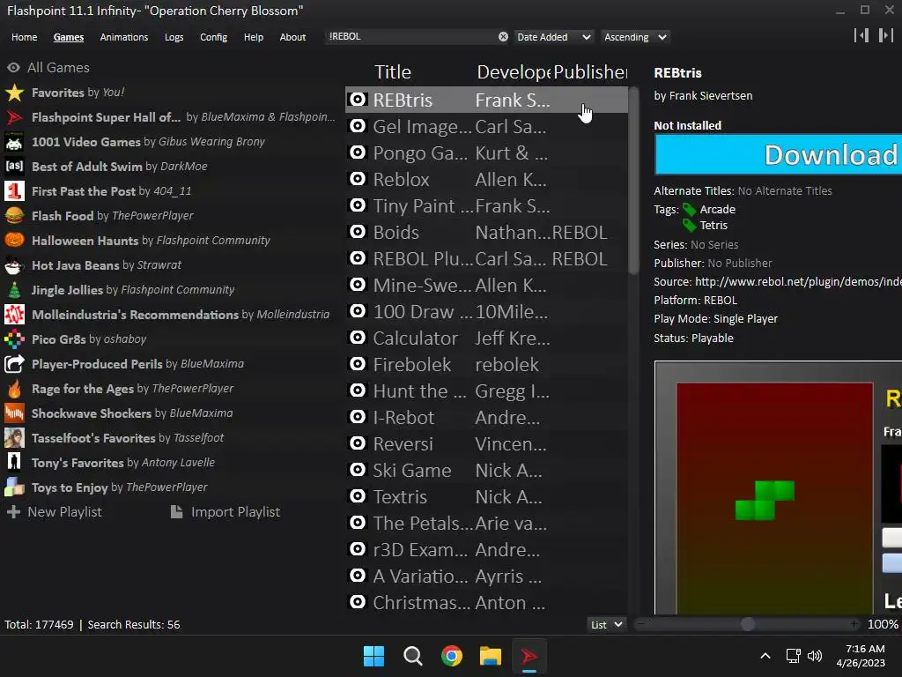Image resolution: width=902 pixels, height=677 pixels.
Task: Open Google Chrome from the taskbar
Action: click(x=452, y=656)
